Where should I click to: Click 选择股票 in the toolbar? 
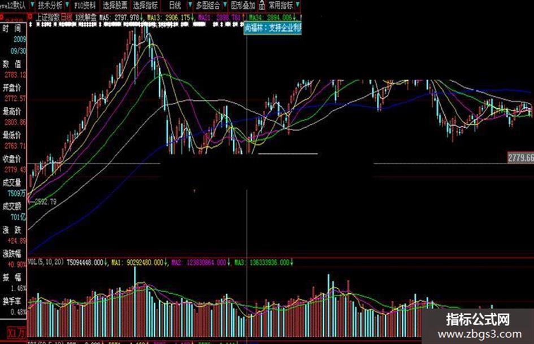115,5
